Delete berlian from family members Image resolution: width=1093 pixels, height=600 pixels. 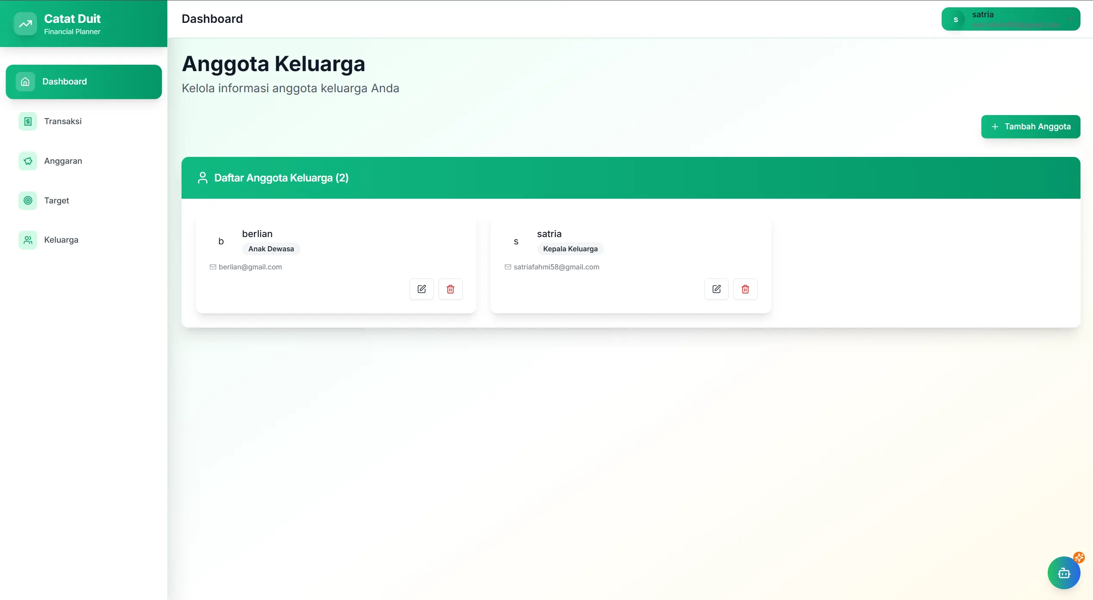(x=450, y=289)
